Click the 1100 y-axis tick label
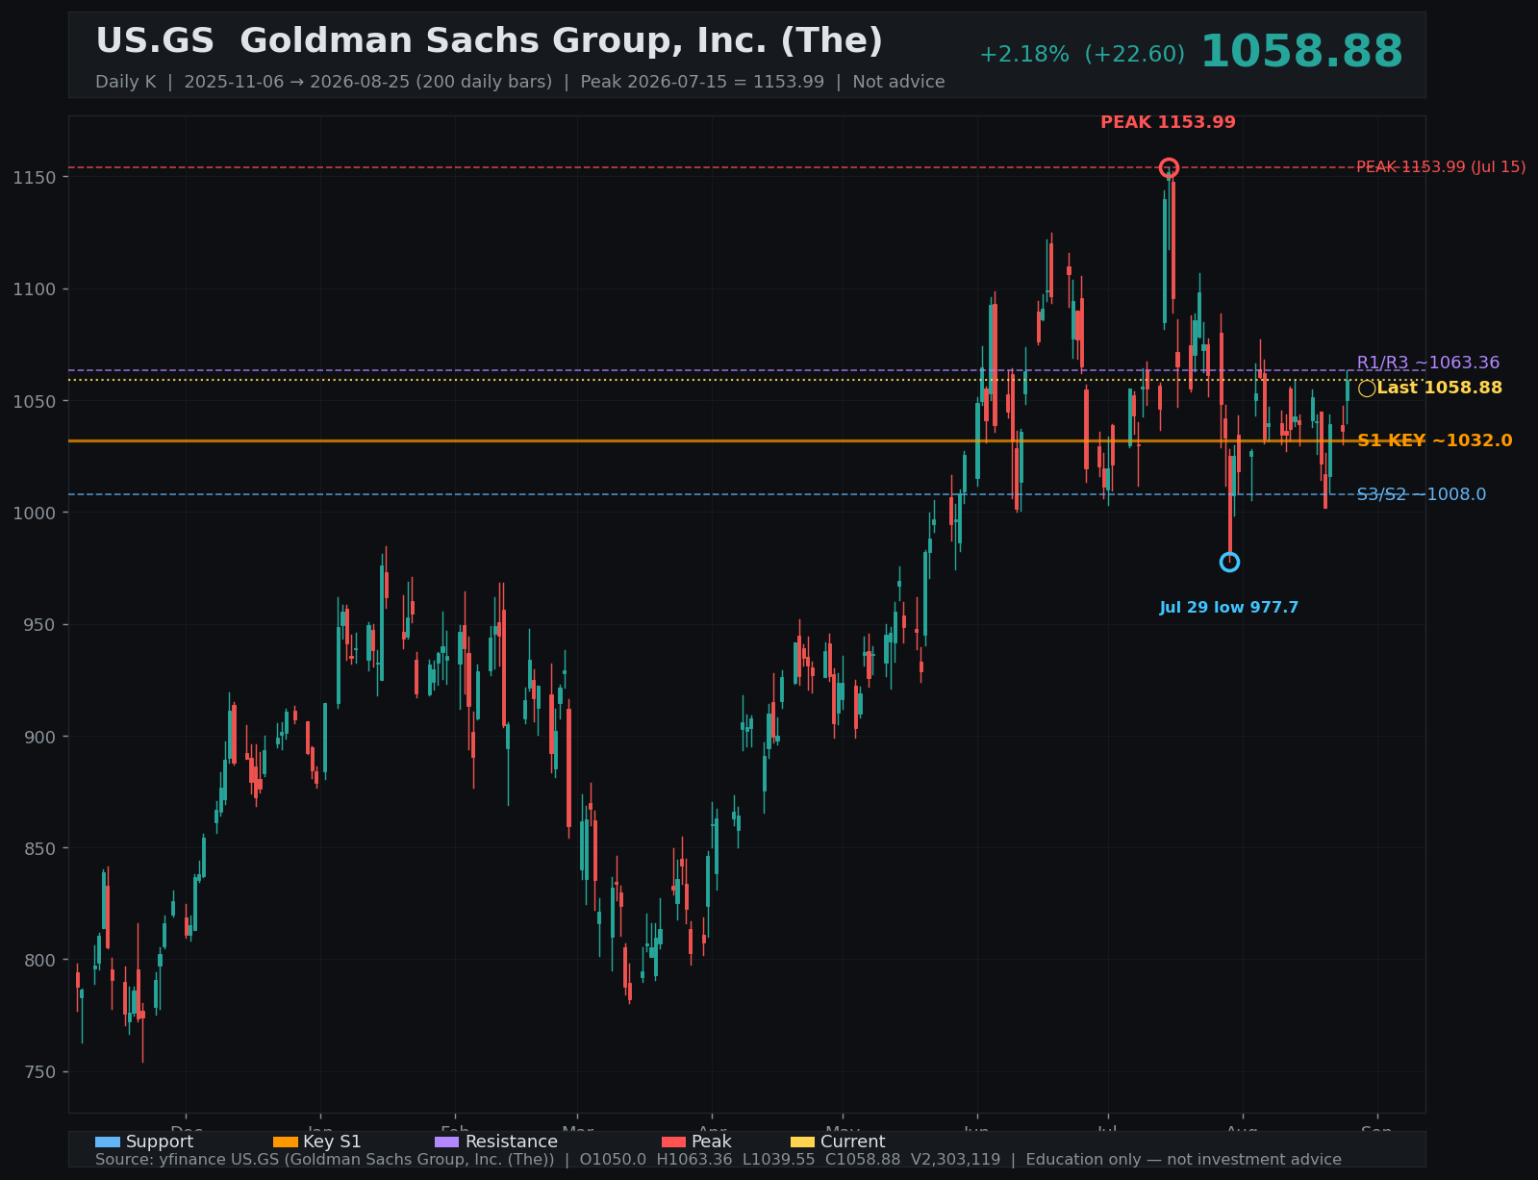The width and height of the screenshot is (1538, 1180). pyautogui.click(x=35, y=289)
